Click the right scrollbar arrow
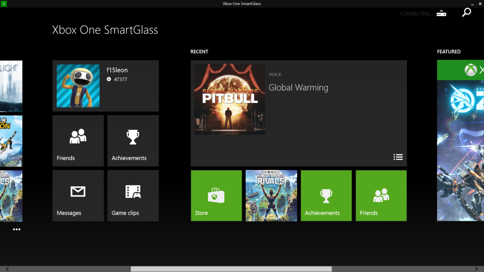484x272 pixels. coord(476,269)
